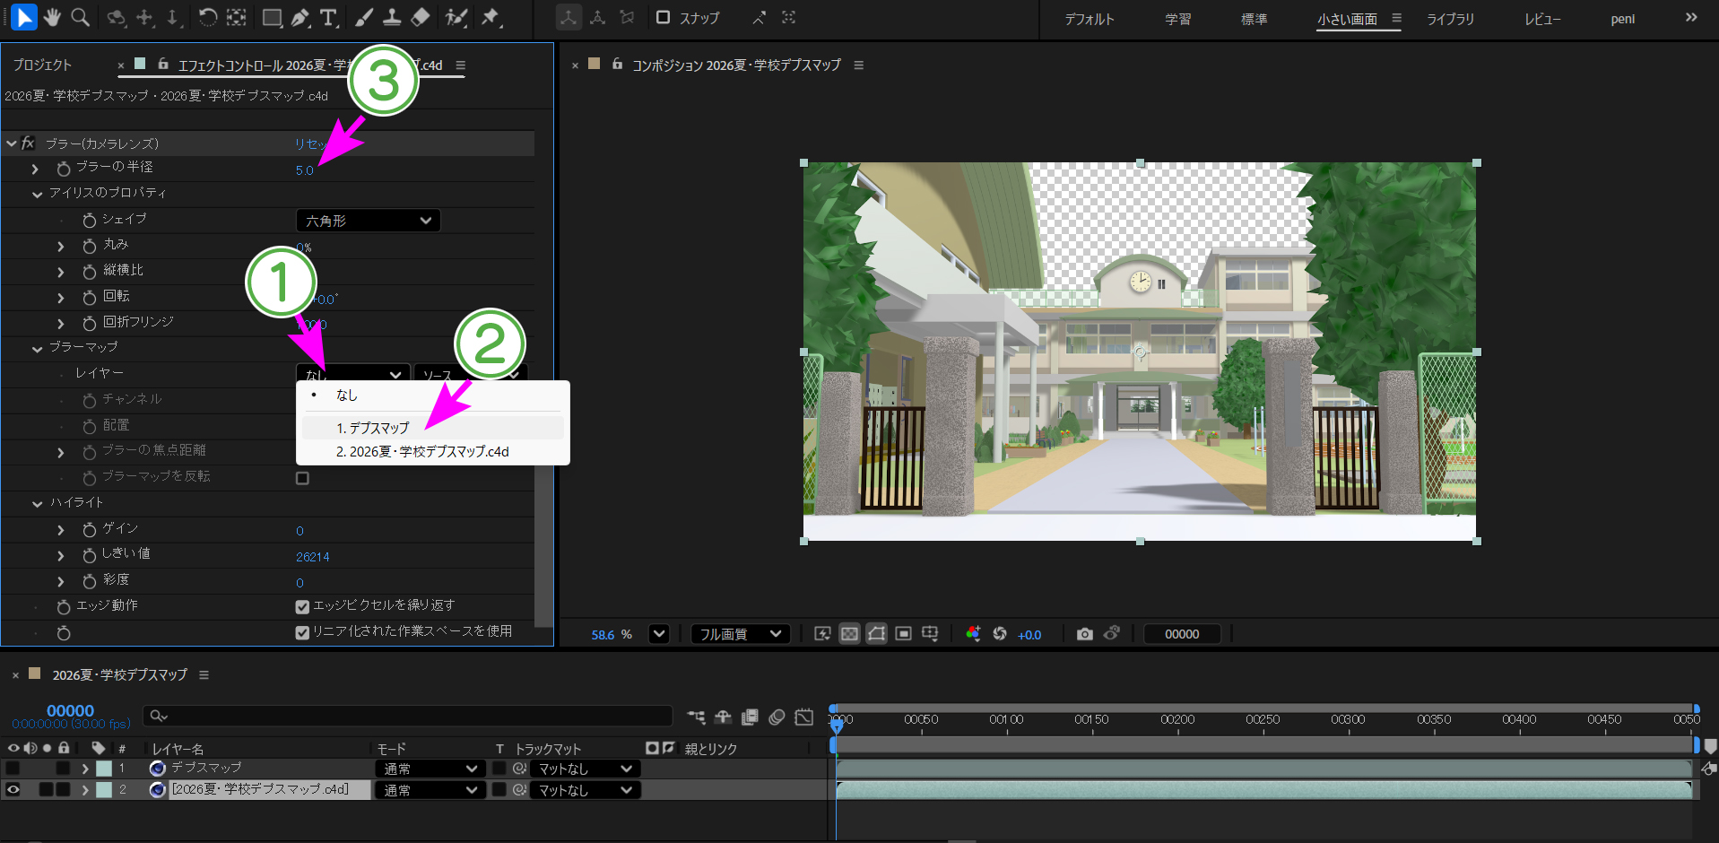Hide the 2026夏・学校デプスマップ.c4d layer eye
Screen dimensions: 1719x843
pos(13,790)
